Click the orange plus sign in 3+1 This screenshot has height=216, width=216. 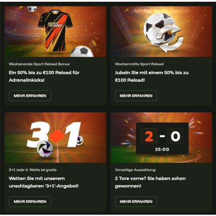[x=57, y=136]
